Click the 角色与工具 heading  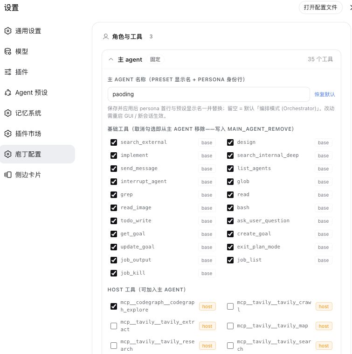click(127, 36)
